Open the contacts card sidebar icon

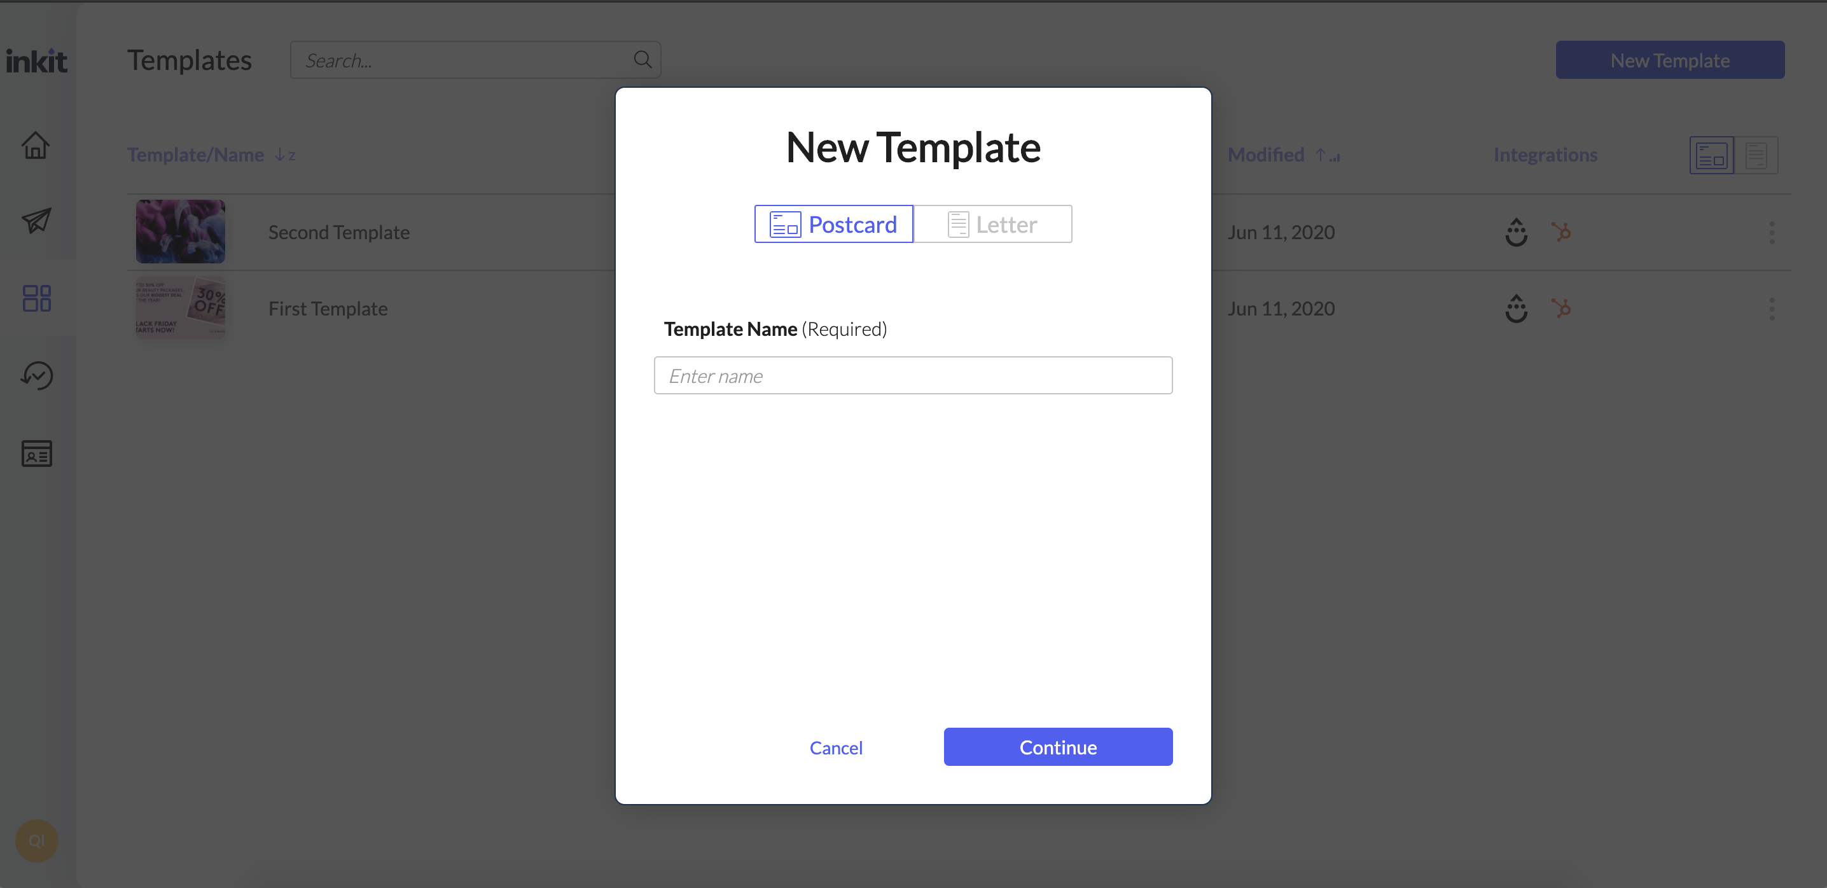click(x=37, y=453)
